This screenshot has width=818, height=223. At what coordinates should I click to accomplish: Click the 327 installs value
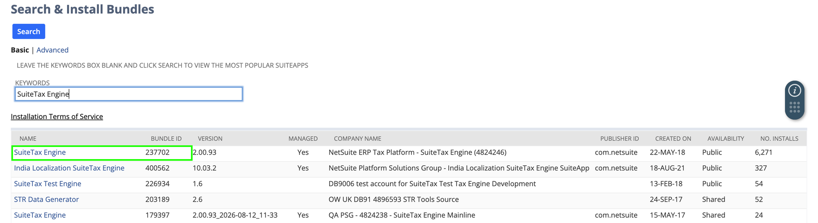click(x=761, y=168)
